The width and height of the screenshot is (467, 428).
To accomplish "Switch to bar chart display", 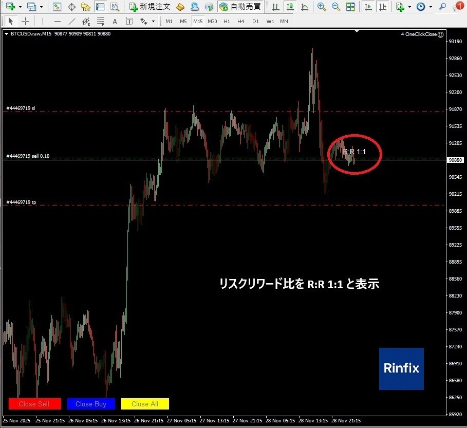I will pos(276,7).
